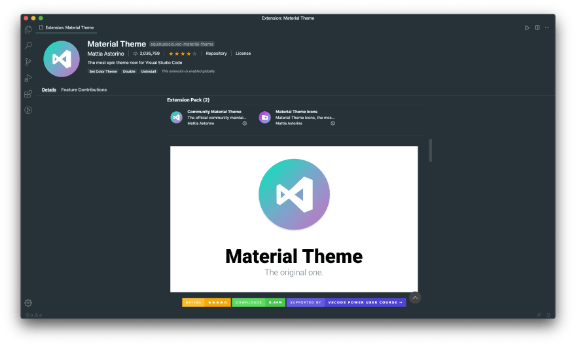Open the Source Control view

pyautogui.click(x=28, y=61)
